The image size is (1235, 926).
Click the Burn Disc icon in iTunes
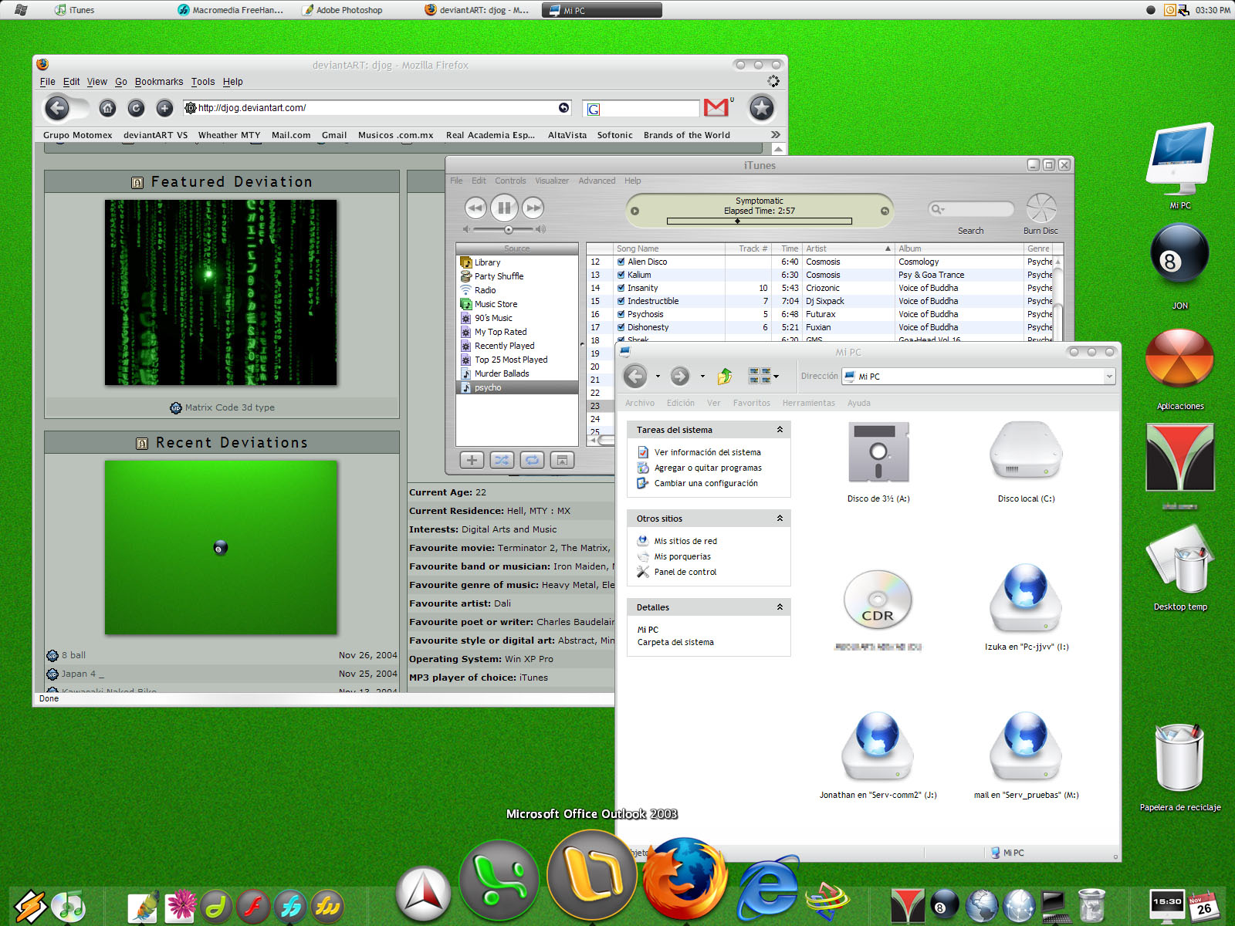(1041, 208)
